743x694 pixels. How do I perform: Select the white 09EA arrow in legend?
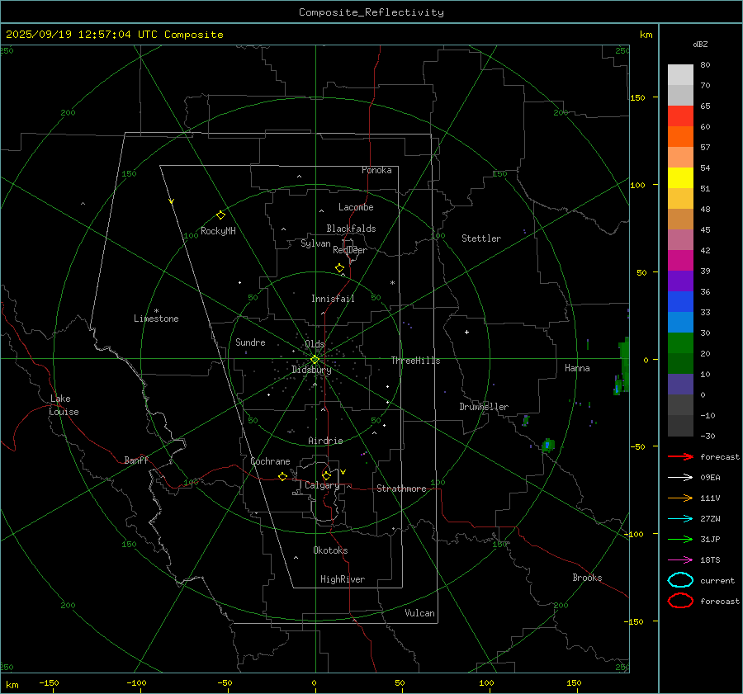680,477
